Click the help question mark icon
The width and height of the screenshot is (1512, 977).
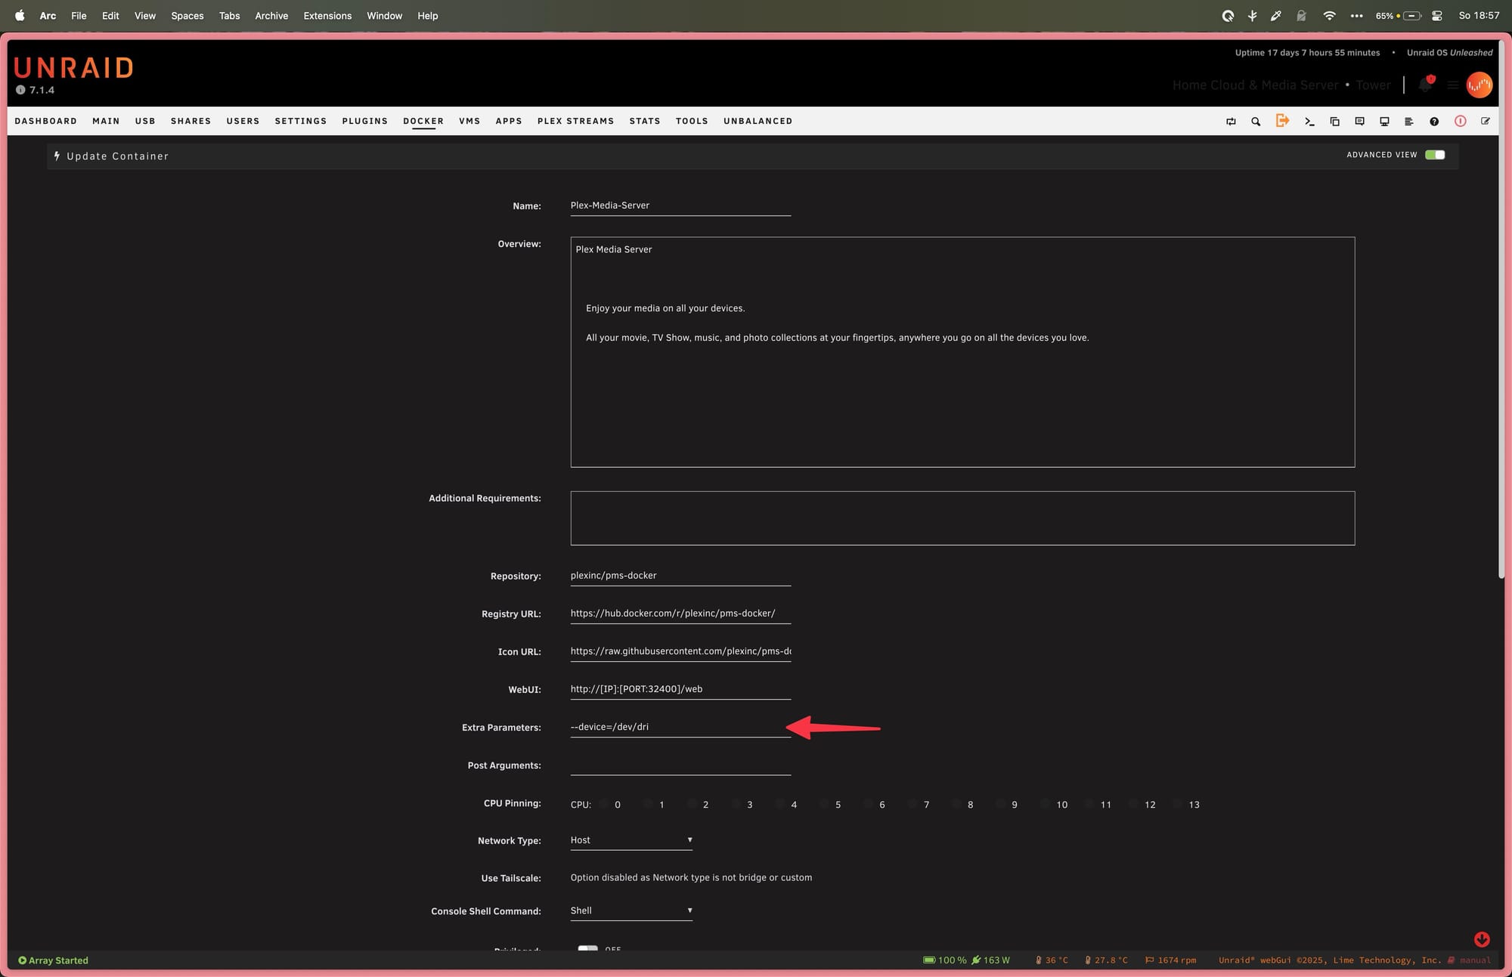click(1434, 122)
